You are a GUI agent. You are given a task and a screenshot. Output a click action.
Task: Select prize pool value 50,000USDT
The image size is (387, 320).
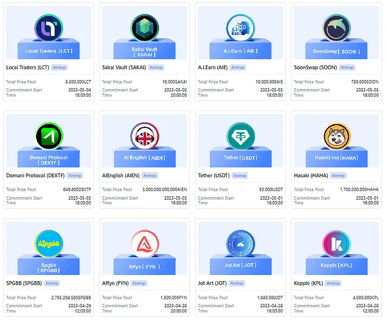pos(271,190)
